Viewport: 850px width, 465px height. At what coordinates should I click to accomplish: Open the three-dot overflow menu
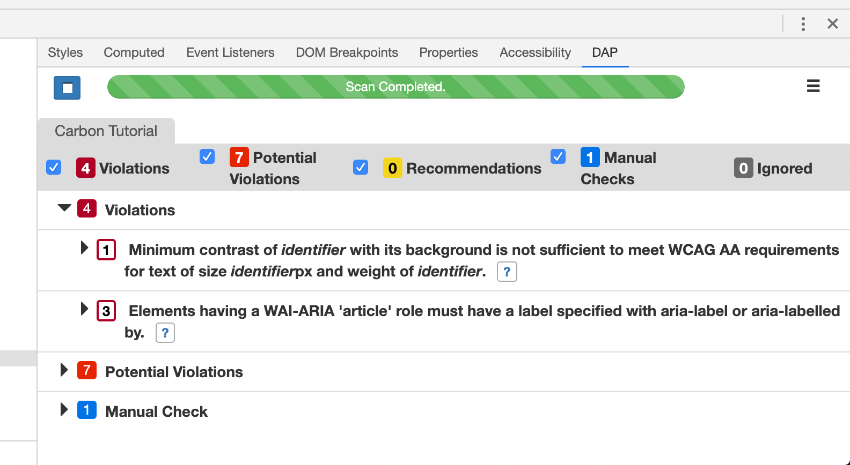click(x=803, y=24)
